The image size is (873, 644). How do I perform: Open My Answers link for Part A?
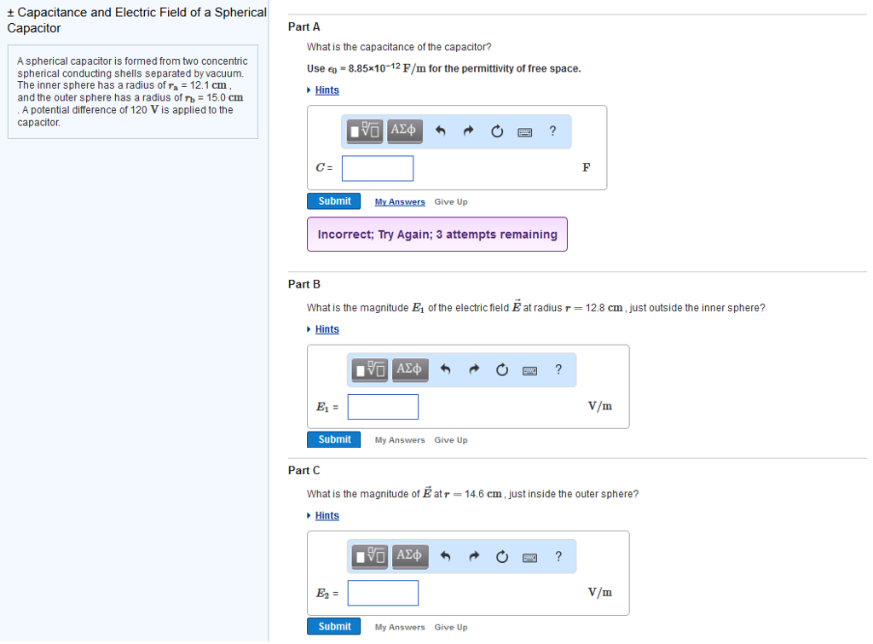tap(400, 201)
